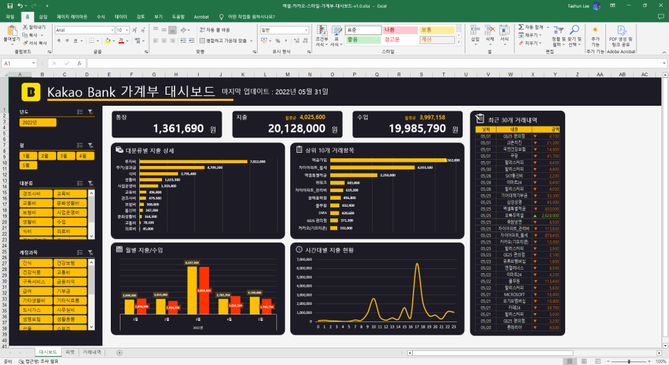Click the Save icon in quick access toolbar
Screen dimensions: 669x365
10,6
